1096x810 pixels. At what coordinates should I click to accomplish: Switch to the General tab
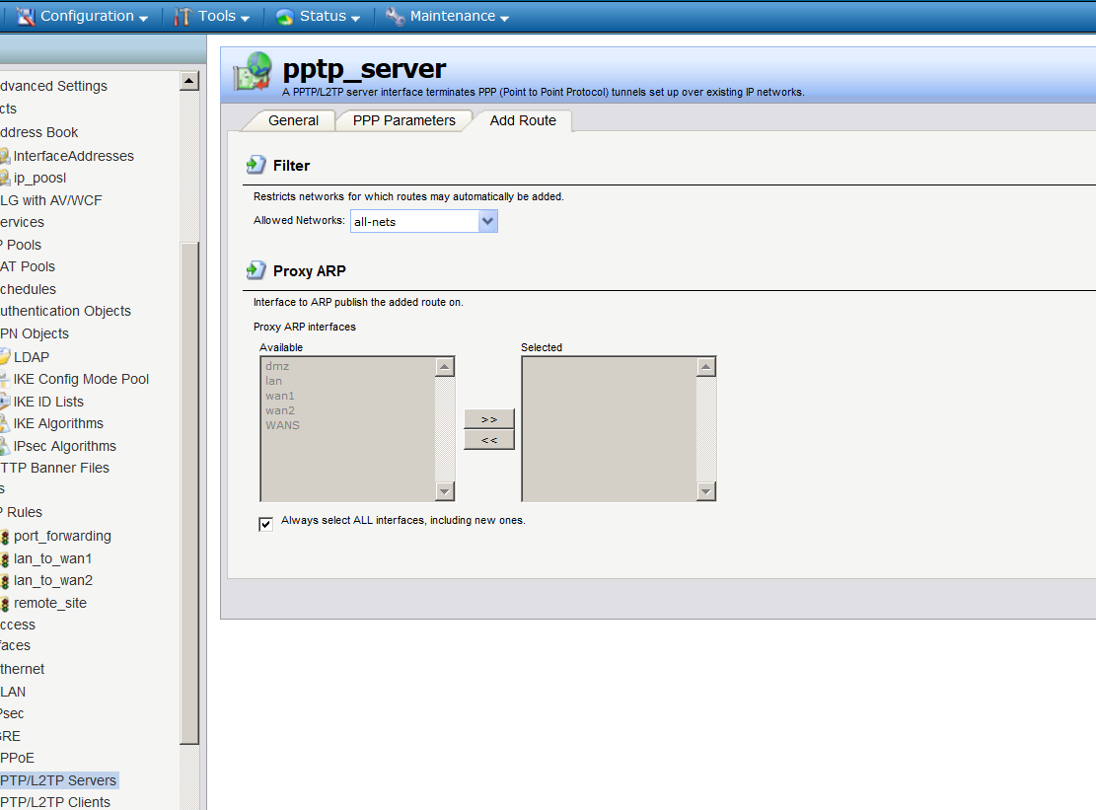pyautogui.click(x=293, y=121)
